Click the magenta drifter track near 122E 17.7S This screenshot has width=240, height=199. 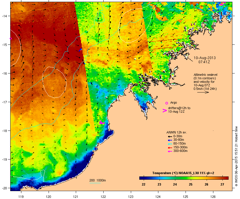tap(102, 122)
